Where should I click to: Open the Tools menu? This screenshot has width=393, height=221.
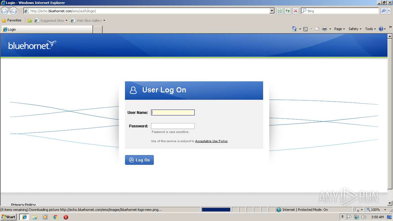pos(370,29)
